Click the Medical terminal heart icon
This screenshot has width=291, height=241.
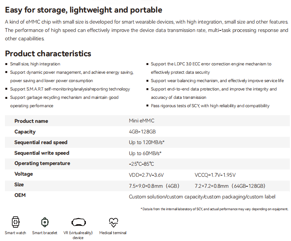pos(113,222)
